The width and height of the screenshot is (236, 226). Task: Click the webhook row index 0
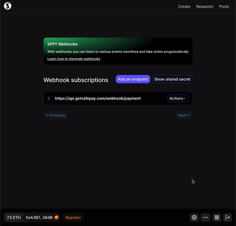(49, 98)
